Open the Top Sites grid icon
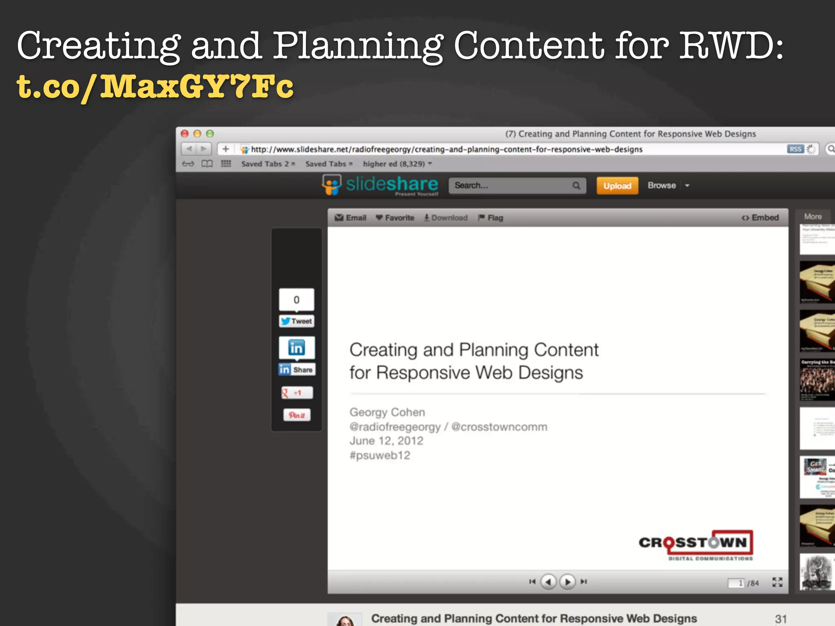 click(x=226, y=164)
